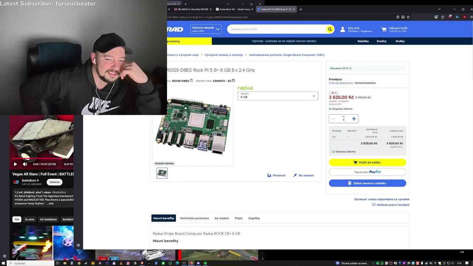Viewport: 473px width, 266px height.
Task: Open the Firefox account icon in toolbar
Action: click(436, 17)
